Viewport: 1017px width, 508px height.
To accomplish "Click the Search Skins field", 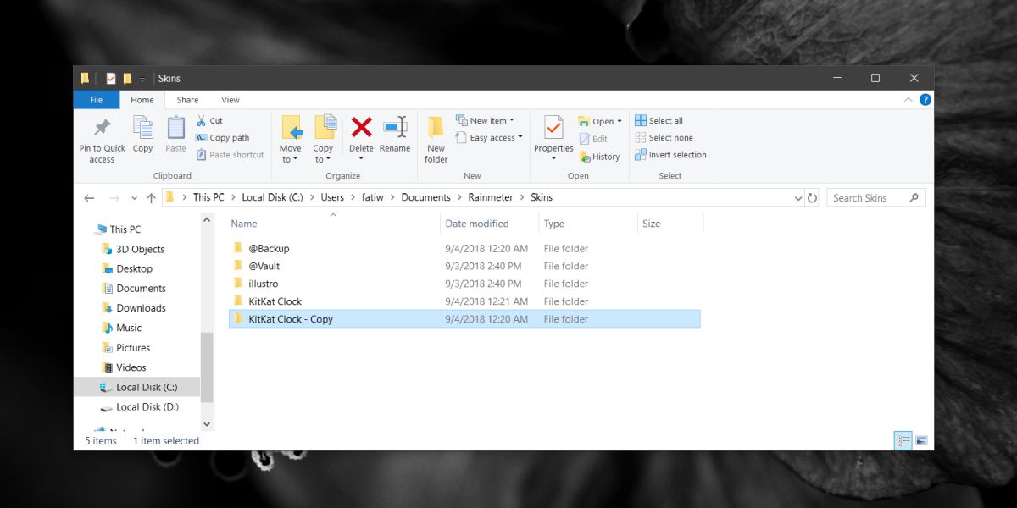I will click(875, 198).
